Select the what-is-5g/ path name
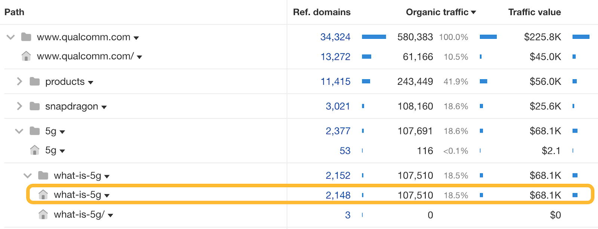Screen dimensions: 598x229 [x=79, y=215]
